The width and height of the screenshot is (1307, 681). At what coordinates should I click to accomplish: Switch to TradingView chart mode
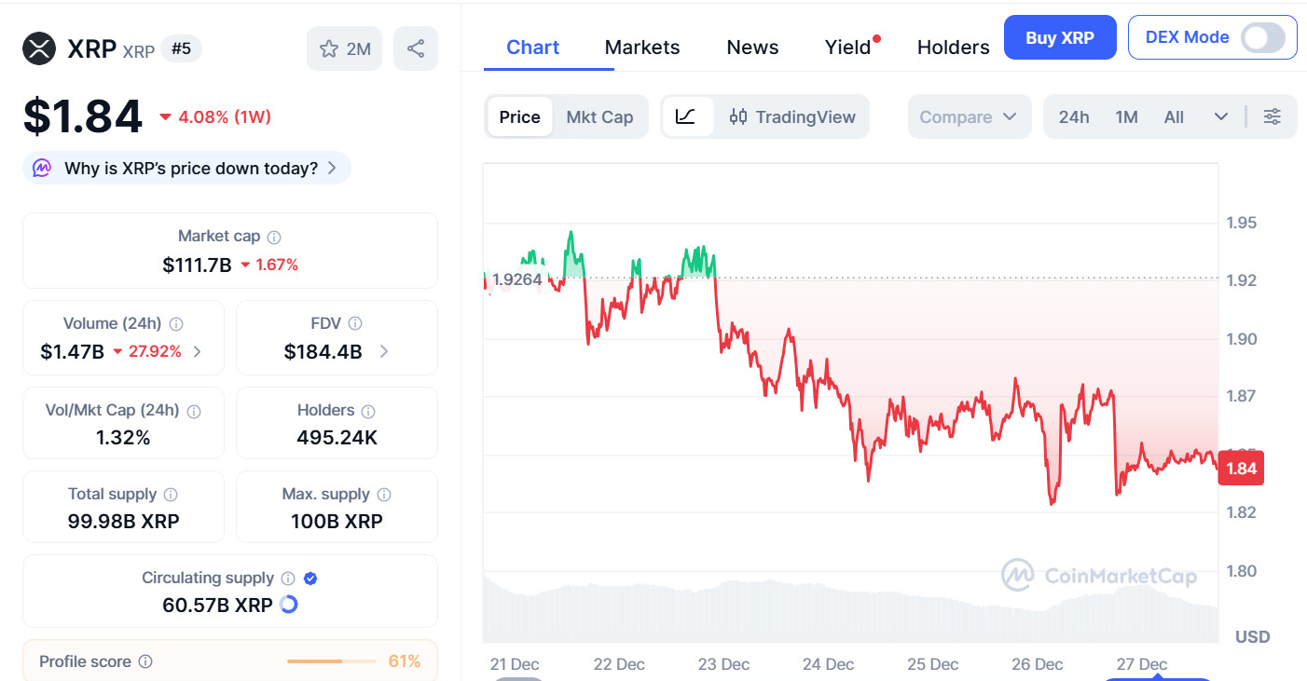(792, 116)
